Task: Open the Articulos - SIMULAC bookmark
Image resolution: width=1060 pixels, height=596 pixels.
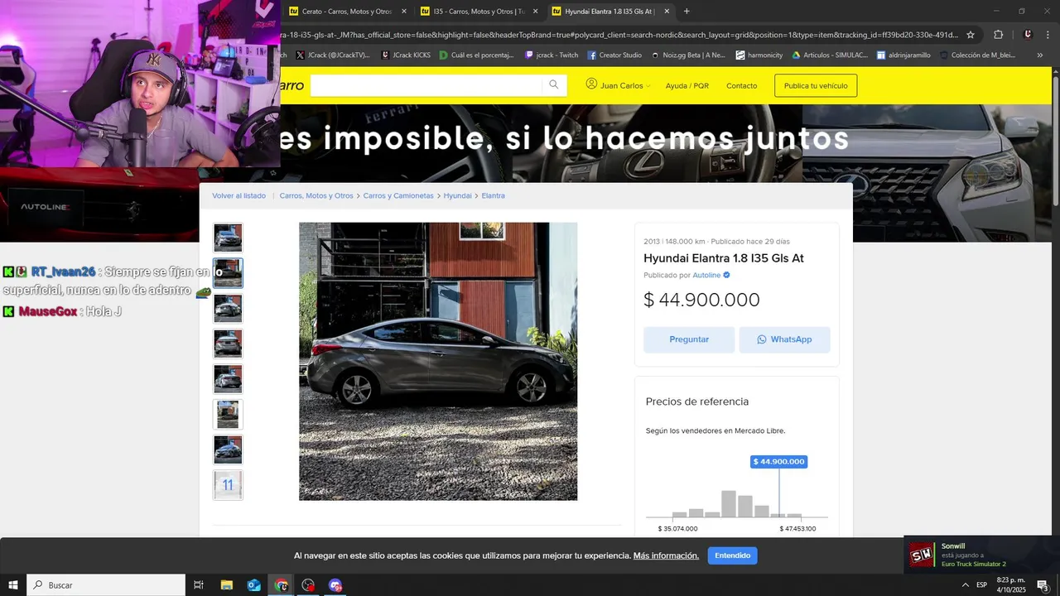Action: [830, 55]
